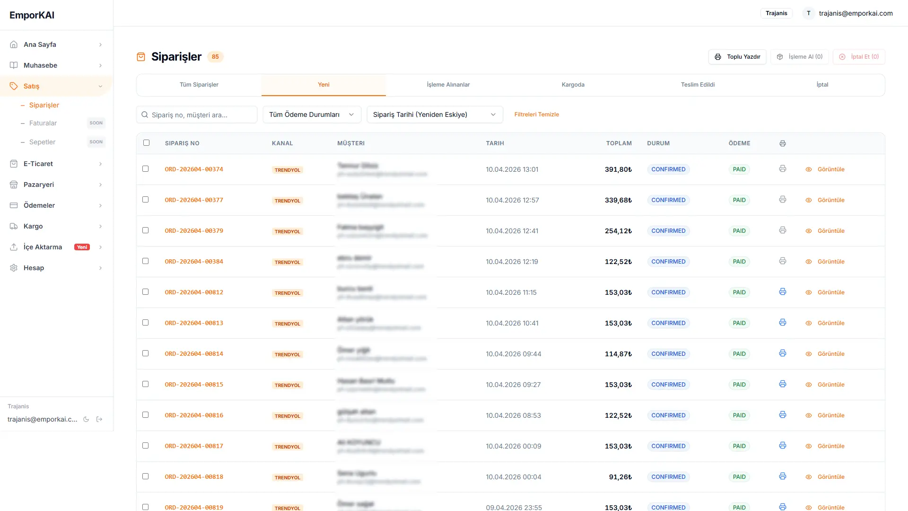The image size is (908, 511).
Task: Open the Tüm Ödeme Durumları dropdown
Action: coord(312,115)
